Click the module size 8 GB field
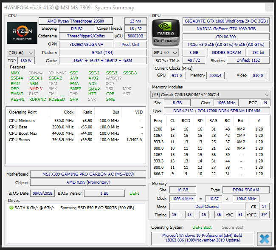The height and width of the screenshot is (250, 276). 177,103
